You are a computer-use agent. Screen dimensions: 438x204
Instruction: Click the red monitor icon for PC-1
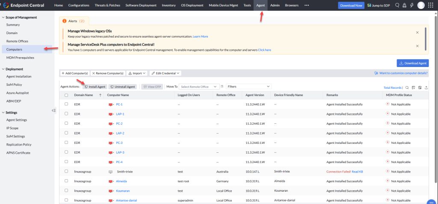(x=111, y=104)
